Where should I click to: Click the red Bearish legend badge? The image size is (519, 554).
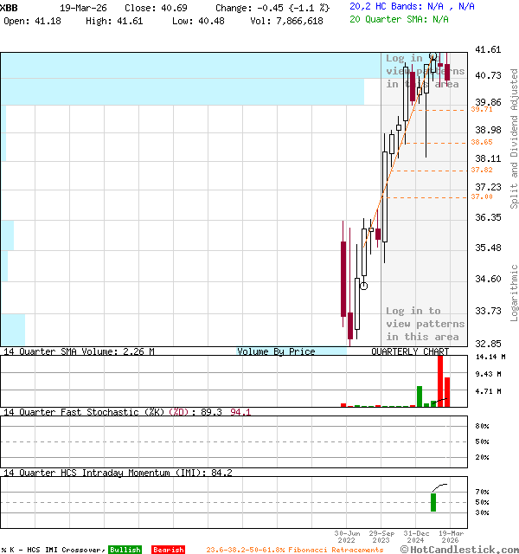168,550
